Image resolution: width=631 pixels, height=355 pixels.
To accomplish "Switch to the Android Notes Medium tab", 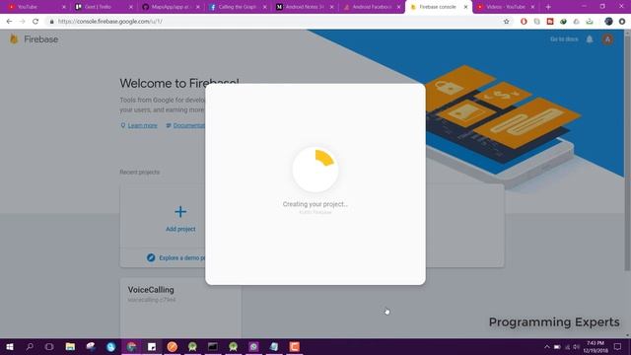I will coord(304,7).
